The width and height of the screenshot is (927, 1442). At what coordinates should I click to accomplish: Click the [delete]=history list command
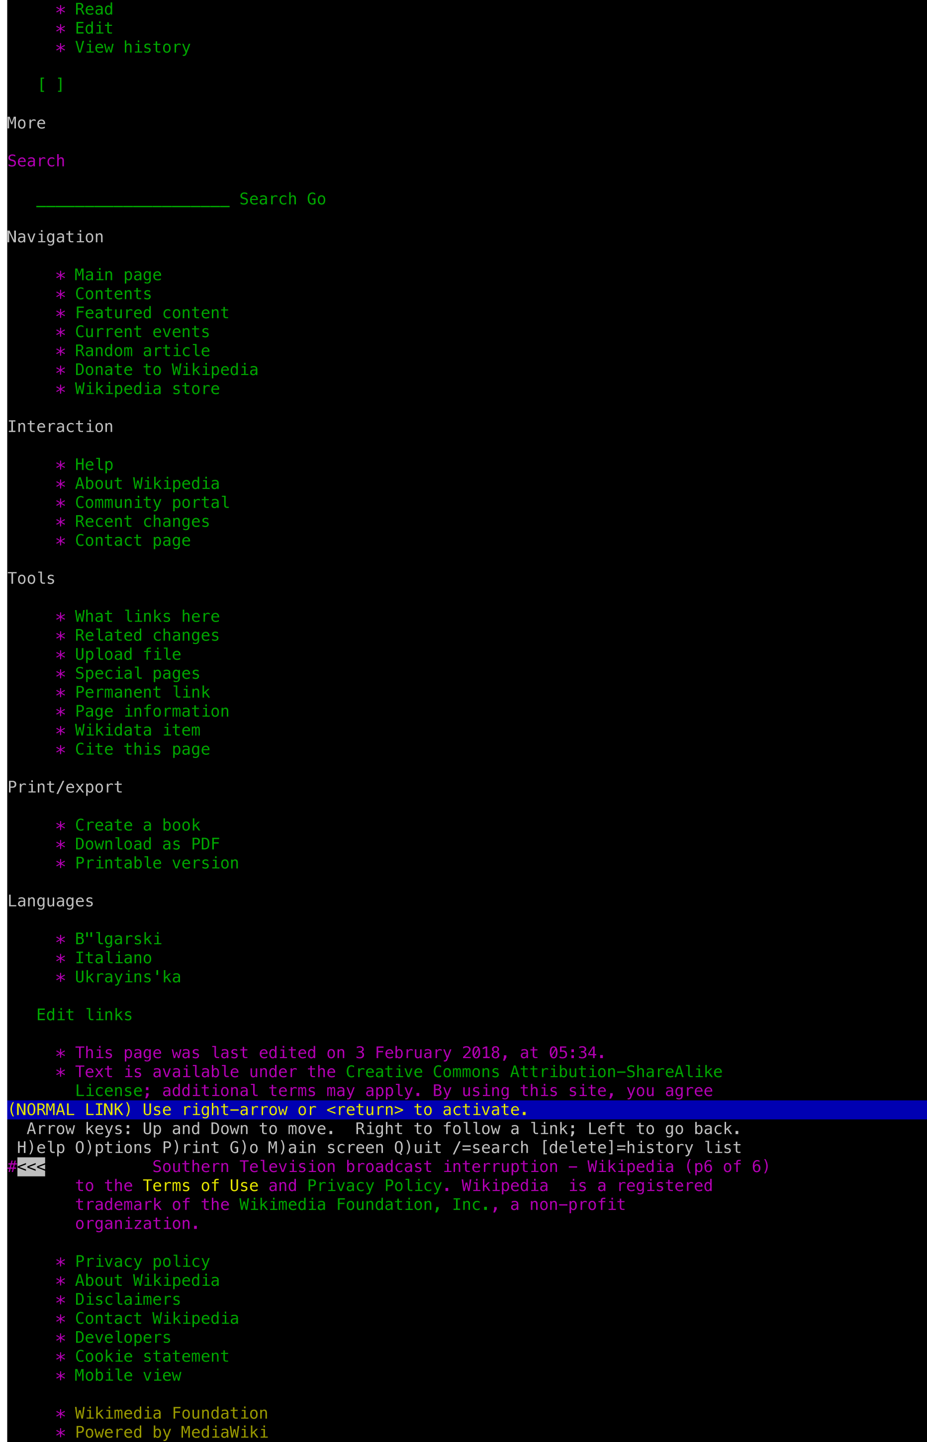pyautogui.click(x=641, y=1148)
